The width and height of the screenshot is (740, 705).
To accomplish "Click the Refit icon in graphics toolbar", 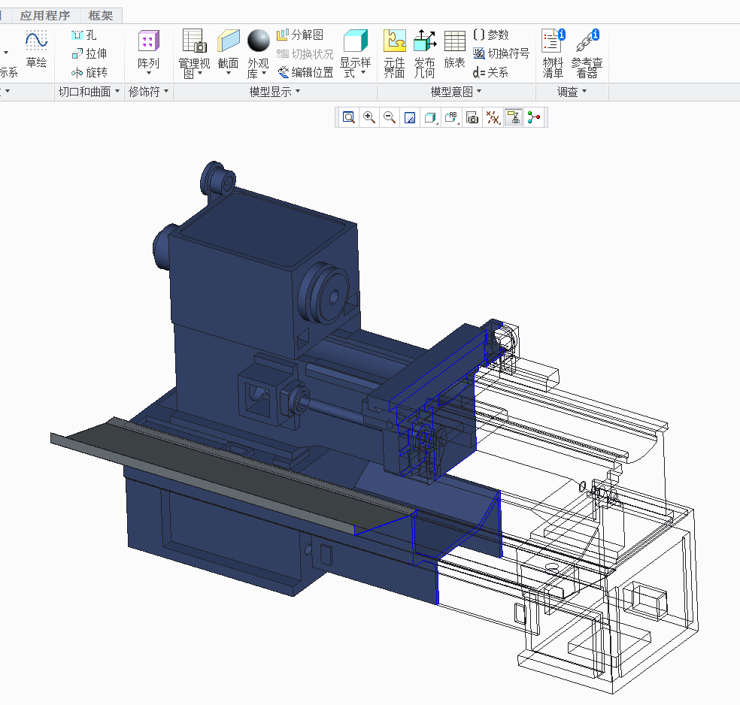I will tap(349, 117).
